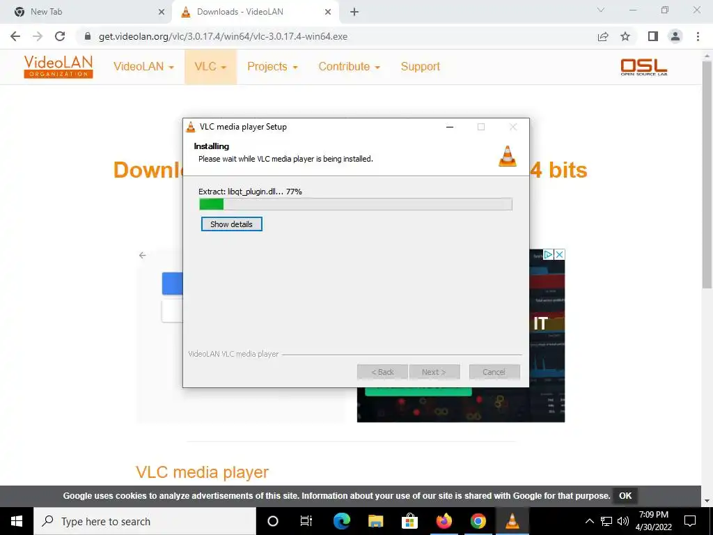The height and width of the screenshot is (535, 713).
Task: Open the Support page link
Action: point(420,66)
